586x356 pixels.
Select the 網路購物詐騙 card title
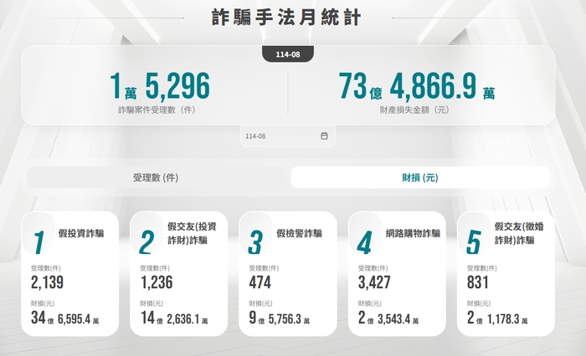[412, 233]
